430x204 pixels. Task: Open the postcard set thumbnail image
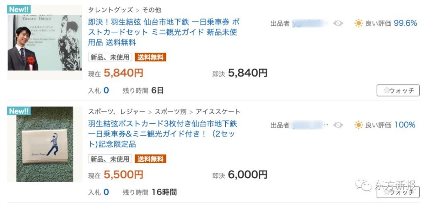(x=45, y=144)
